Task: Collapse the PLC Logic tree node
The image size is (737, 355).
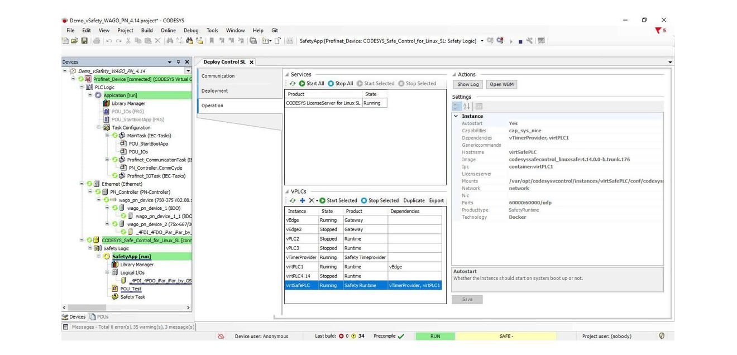Action: coord(82,87)
